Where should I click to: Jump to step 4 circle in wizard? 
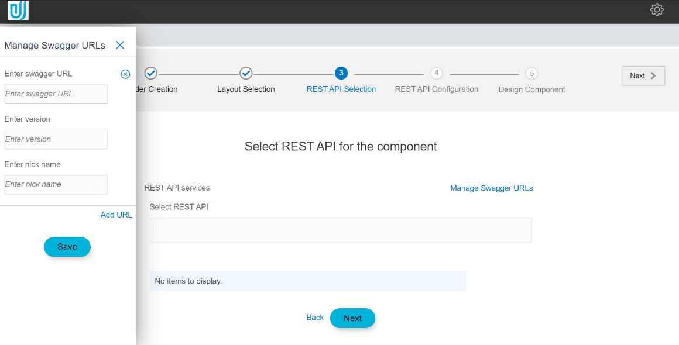(x=436, y=73)
